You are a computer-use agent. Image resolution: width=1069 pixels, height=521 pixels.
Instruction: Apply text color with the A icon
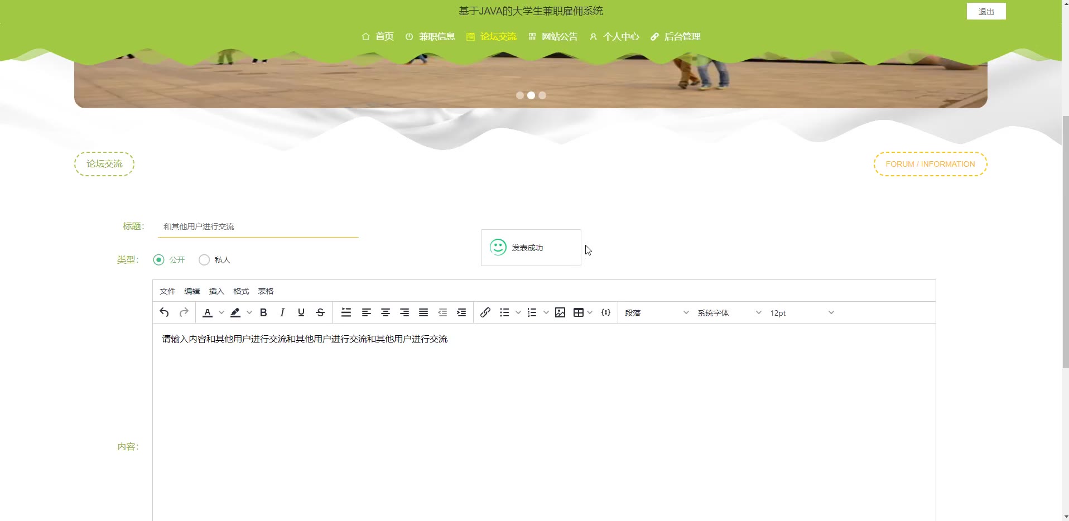pos(208,312)
